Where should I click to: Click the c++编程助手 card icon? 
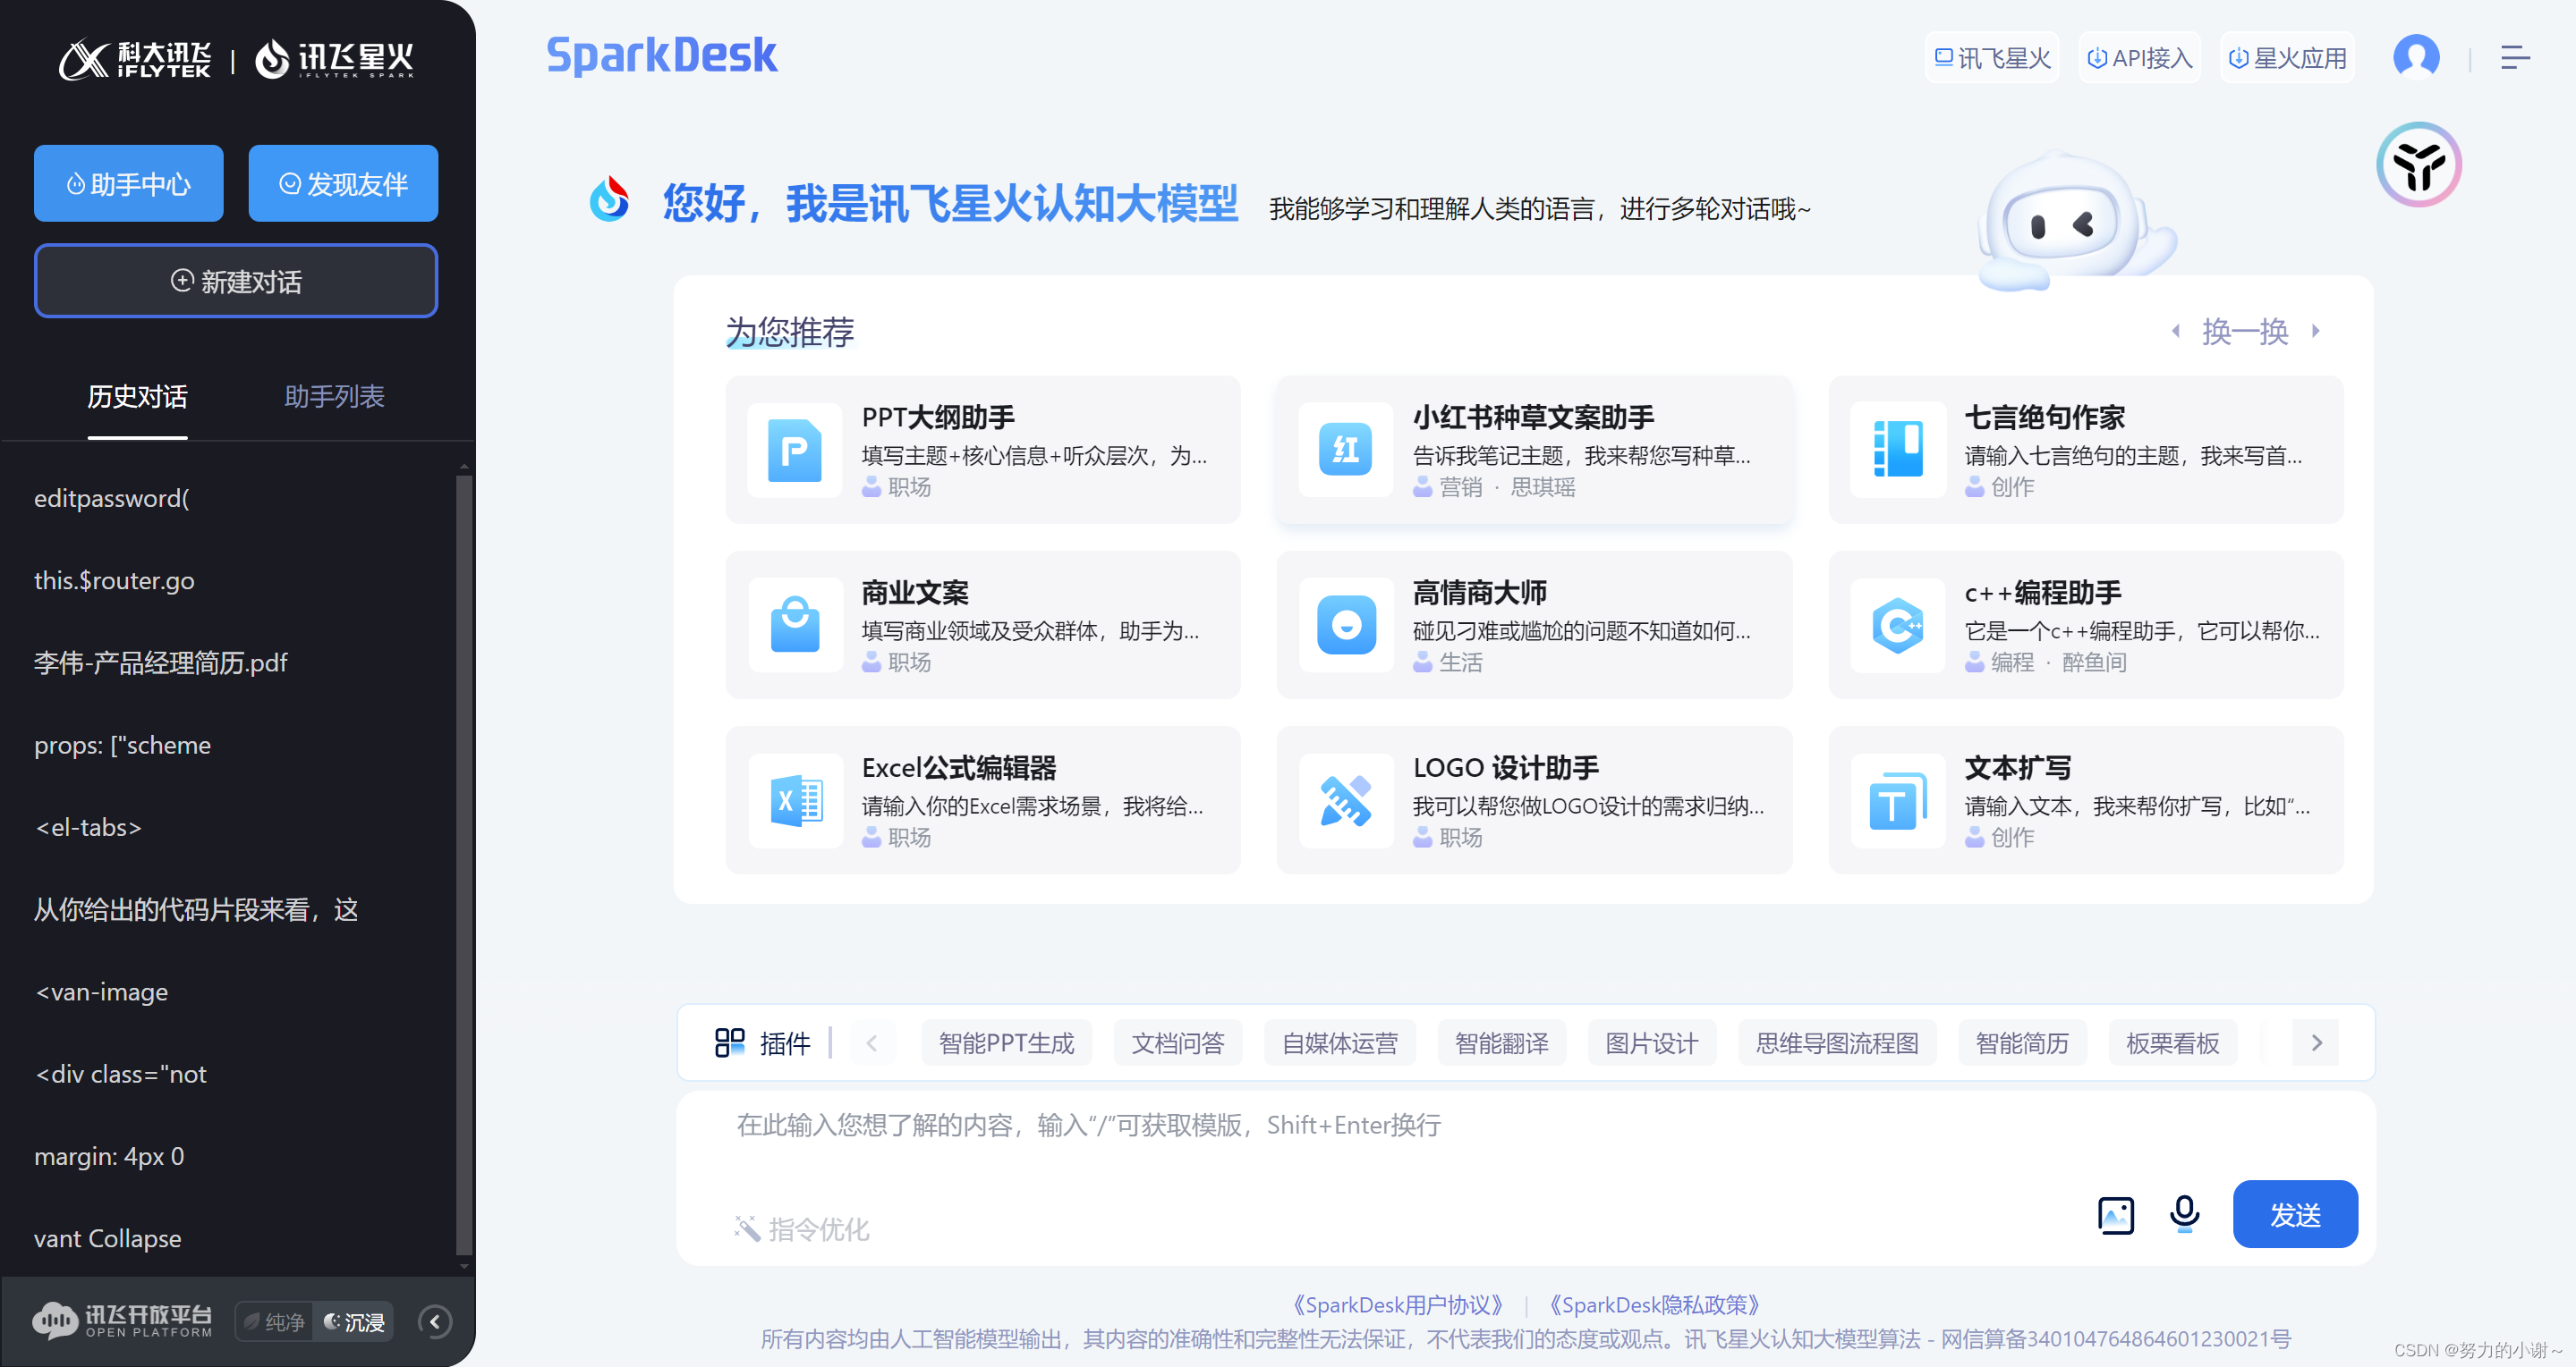pos(1897,626)
